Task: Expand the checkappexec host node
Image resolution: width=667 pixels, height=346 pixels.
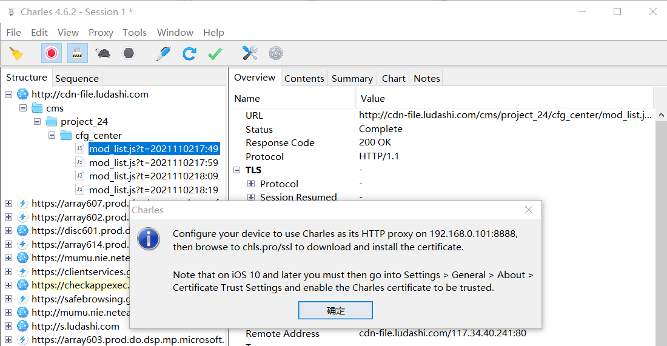Action: pyautogui.click(x=8, y=285)
